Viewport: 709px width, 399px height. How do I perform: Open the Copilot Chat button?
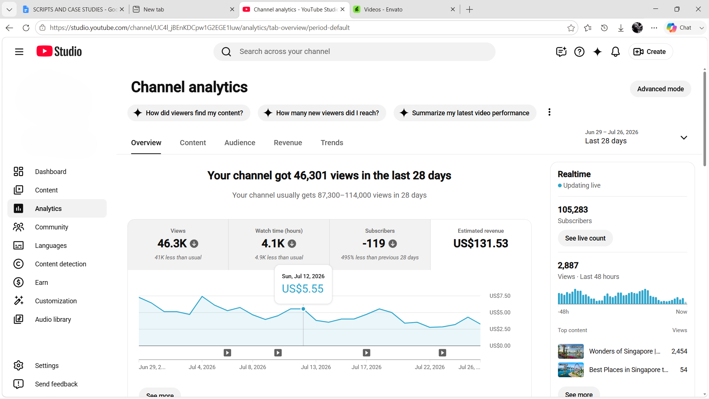[x=679, y=28]
